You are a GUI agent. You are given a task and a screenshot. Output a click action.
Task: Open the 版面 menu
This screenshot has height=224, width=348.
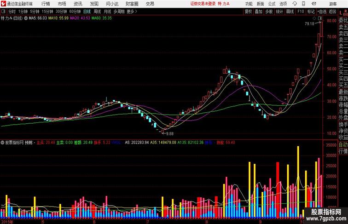coord(261,4)
